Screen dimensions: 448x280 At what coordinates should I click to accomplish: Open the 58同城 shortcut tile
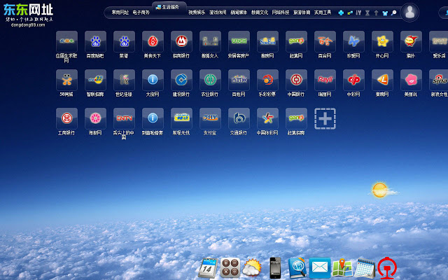pyautogui.click(x=66, y=80)
